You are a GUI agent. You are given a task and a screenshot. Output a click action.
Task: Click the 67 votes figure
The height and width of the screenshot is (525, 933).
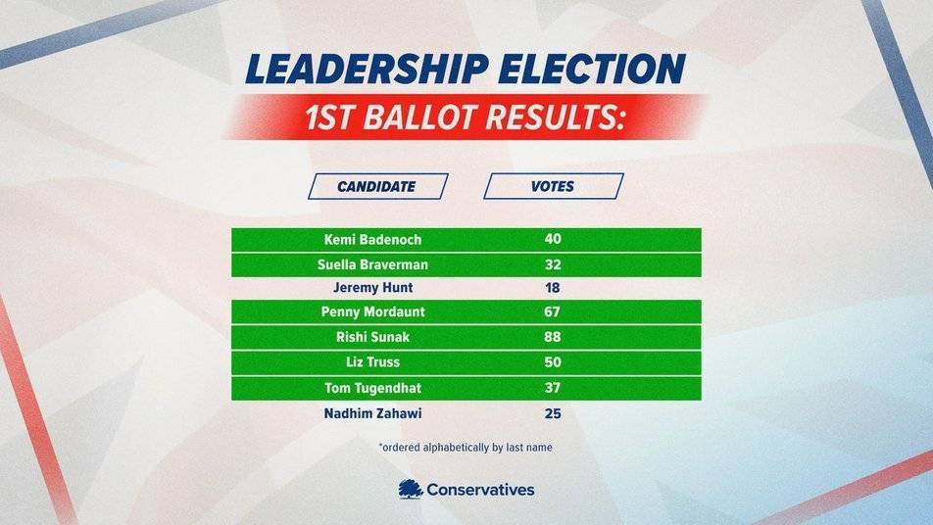(553, 312)
